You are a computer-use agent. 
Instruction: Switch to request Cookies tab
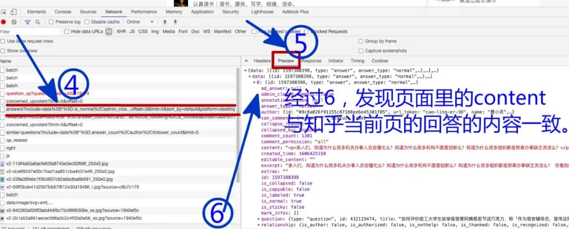click(x=380, y=61)
